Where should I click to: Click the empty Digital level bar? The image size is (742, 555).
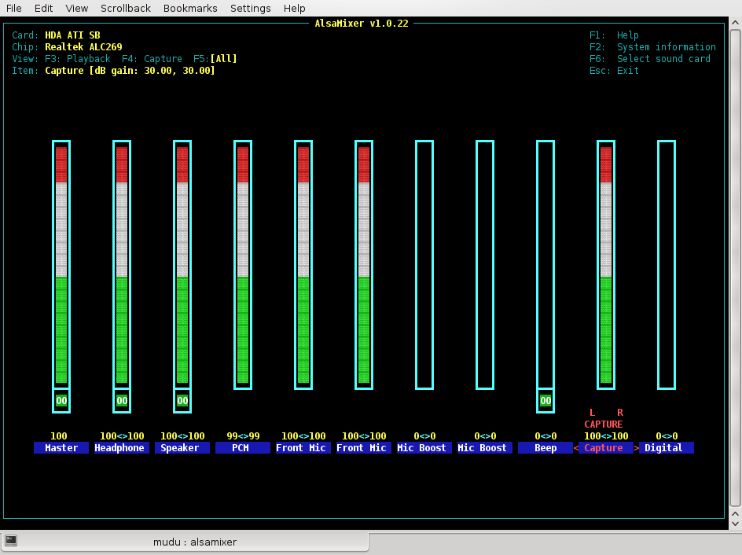click(667, 264)
